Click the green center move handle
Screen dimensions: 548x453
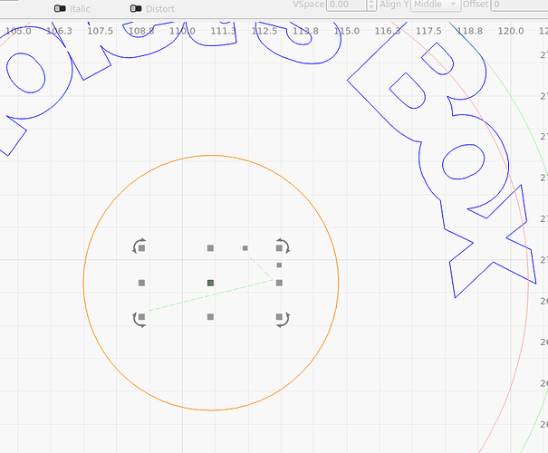click(x=210, y=283)
